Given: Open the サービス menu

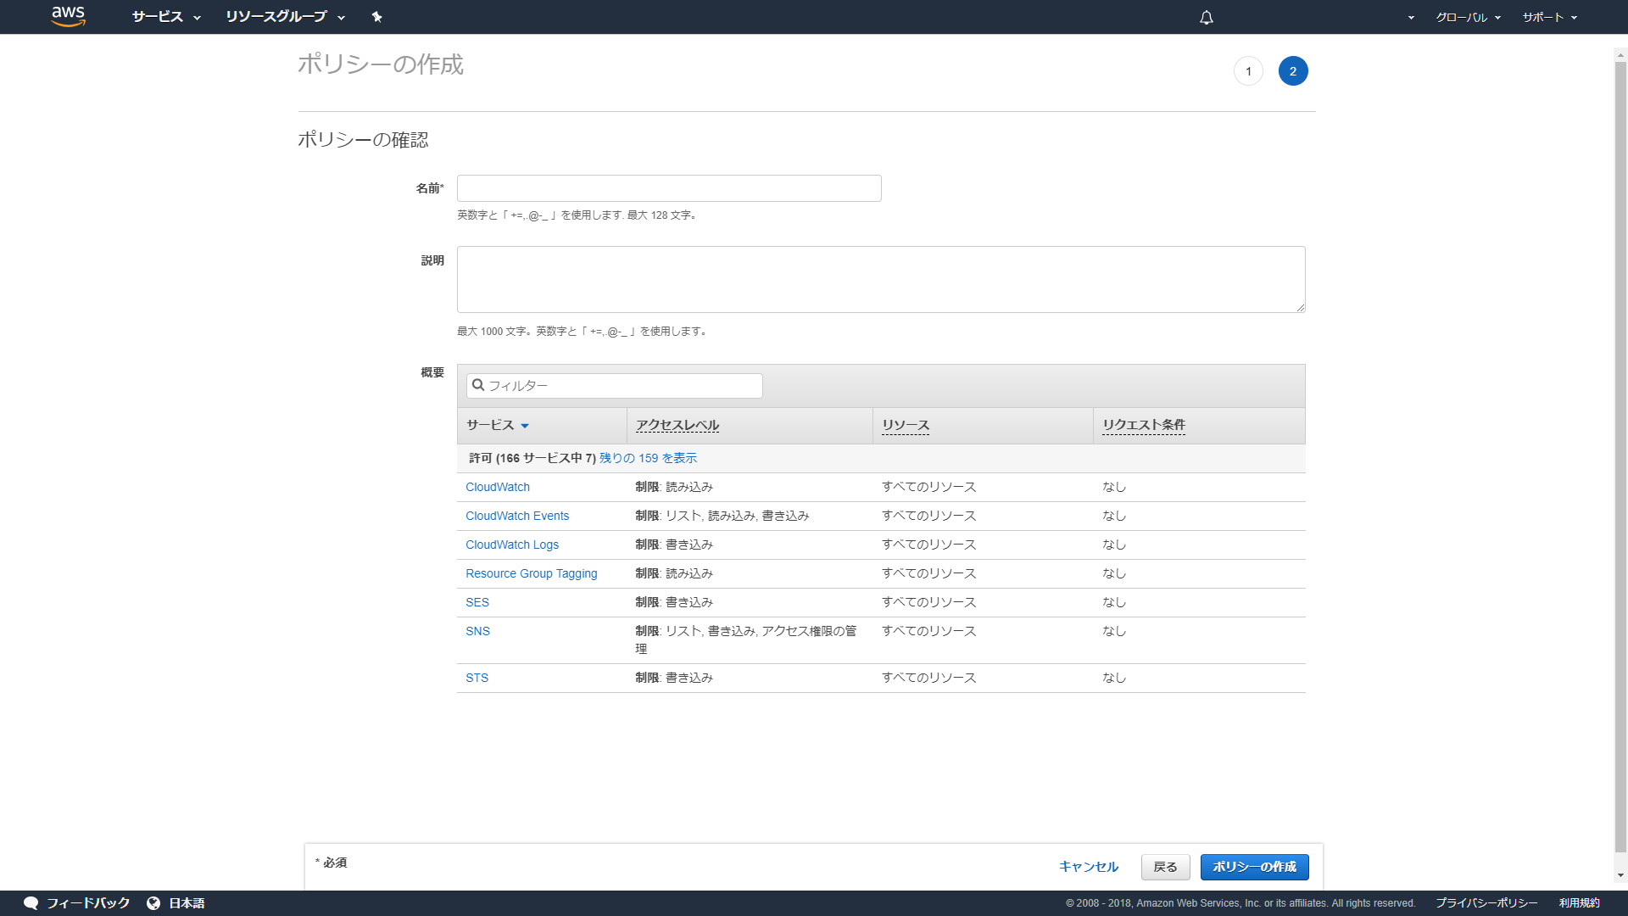Looking at the screenshot, I should (166, 17).
